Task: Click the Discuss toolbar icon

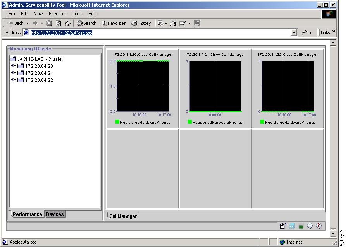Action: (x=197, y=23)
